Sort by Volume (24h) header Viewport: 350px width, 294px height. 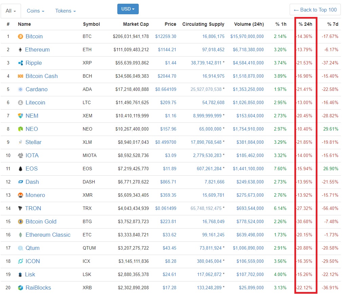pos(249,24)
